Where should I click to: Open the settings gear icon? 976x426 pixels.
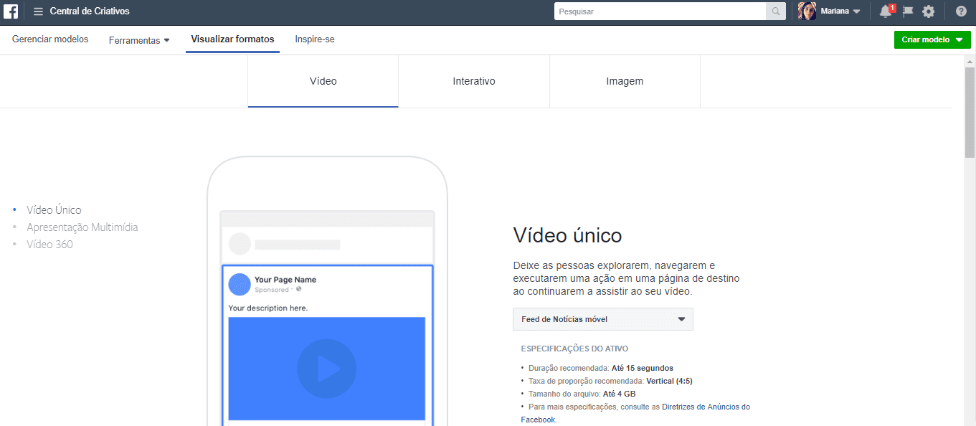click(x=929, y=11)
